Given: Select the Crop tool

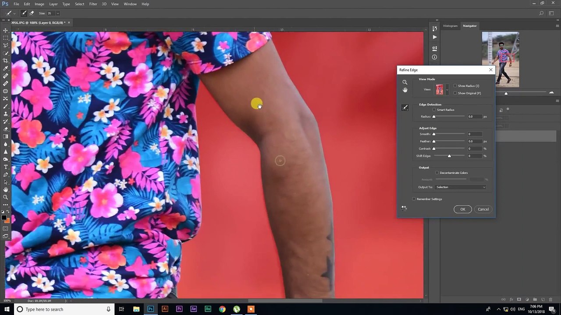Looking at the screenshot, I should point(6,61).
